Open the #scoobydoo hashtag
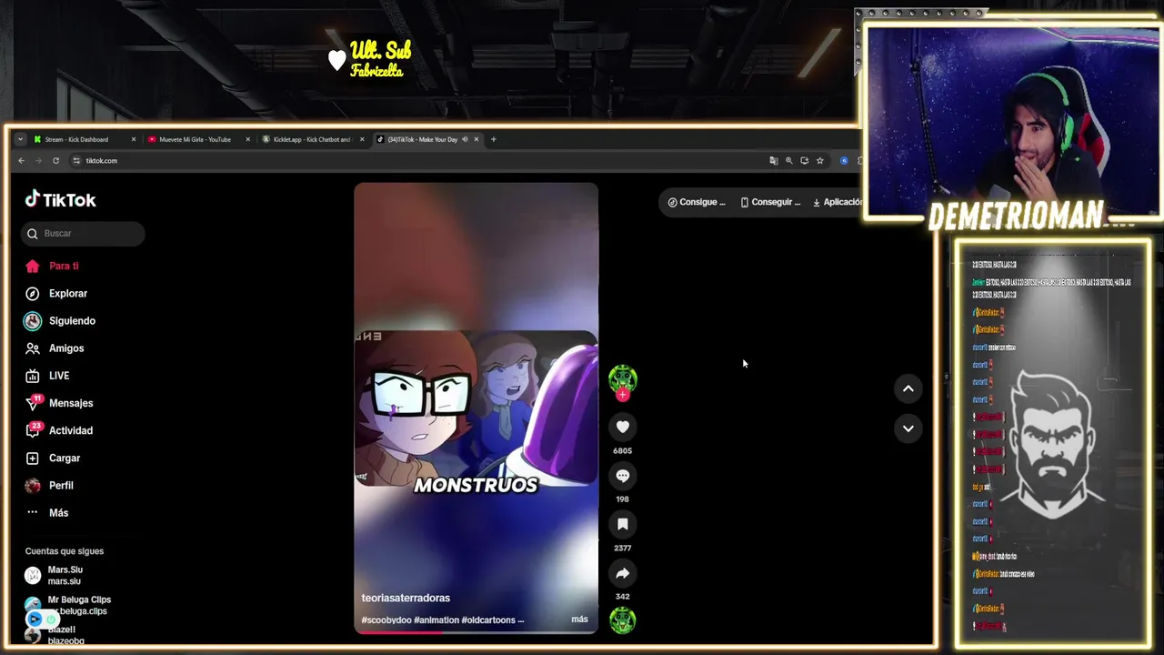1164x655 pixels. tap(386, 620)
